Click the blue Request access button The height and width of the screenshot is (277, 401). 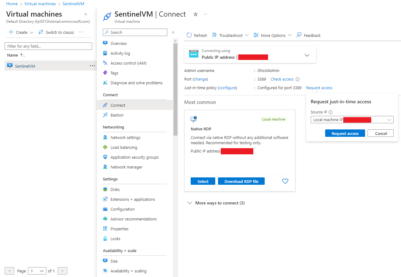[345, 133]
